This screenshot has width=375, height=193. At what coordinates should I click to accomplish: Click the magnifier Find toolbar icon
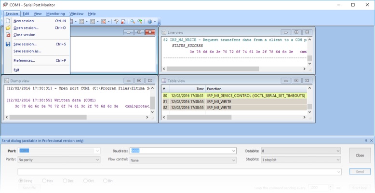point(133,22)
